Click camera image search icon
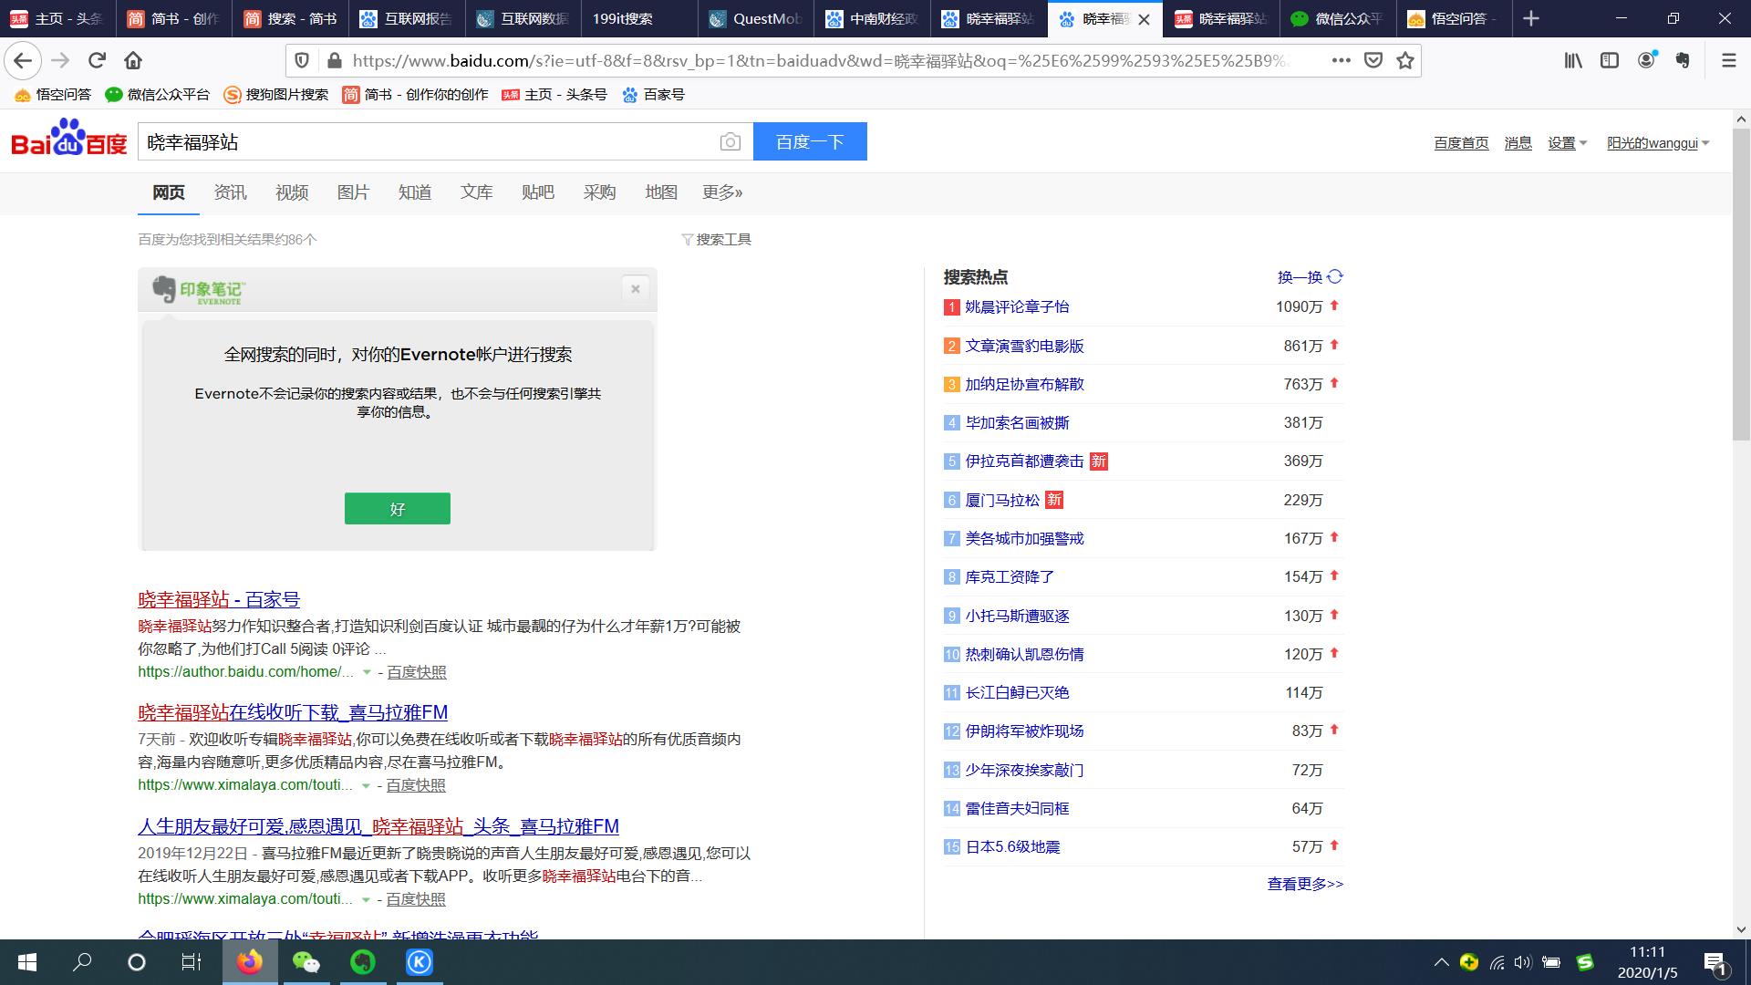 [730, 141]
